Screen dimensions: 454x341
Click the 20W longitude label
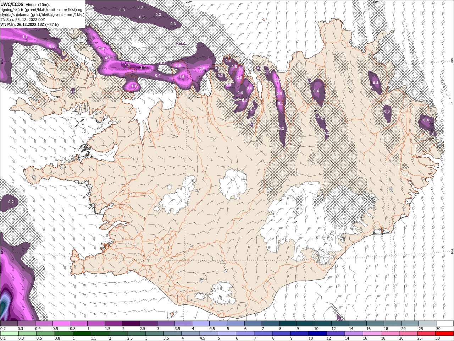click(189, 2)
